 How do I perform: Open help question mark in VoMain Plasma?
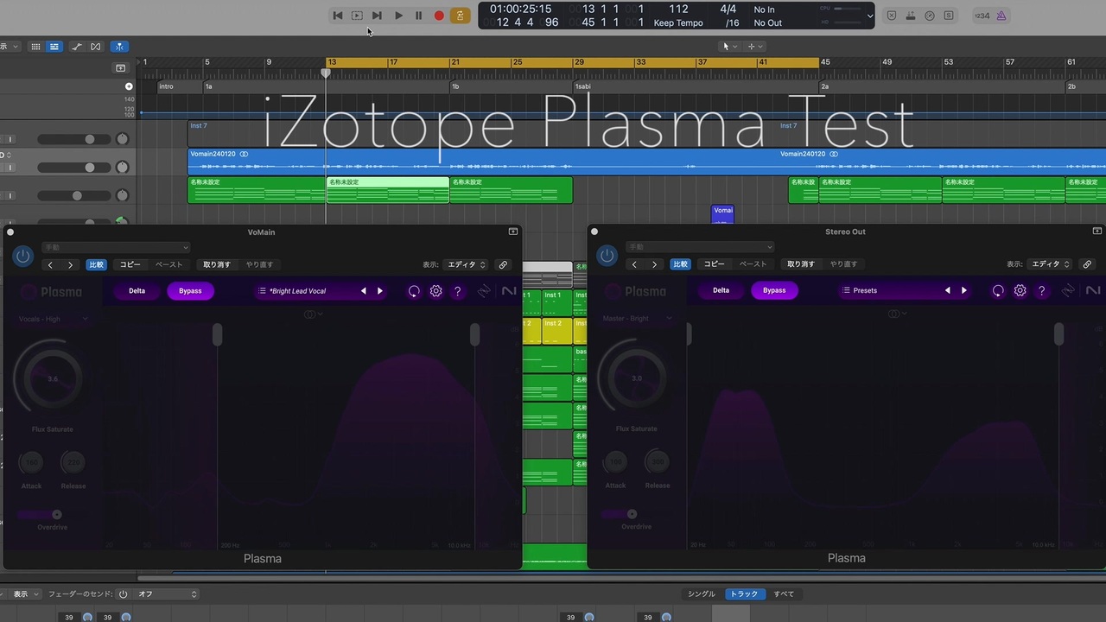click(458, 291)
